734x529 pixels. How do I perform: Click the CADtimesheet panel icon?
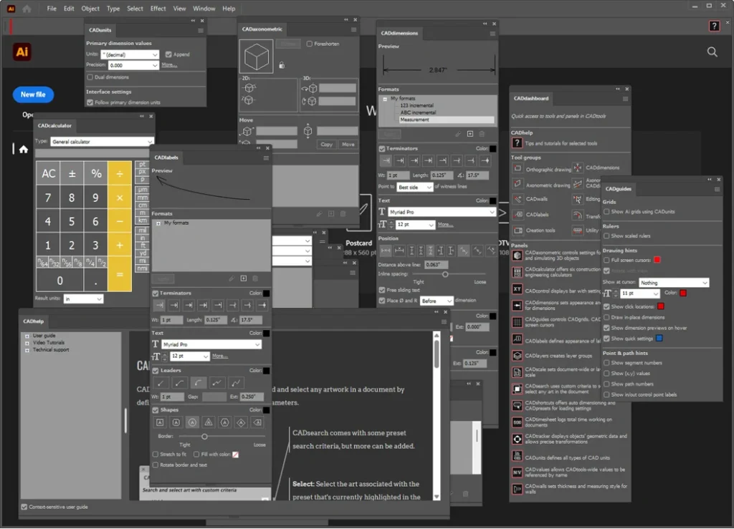pos(517,422)
